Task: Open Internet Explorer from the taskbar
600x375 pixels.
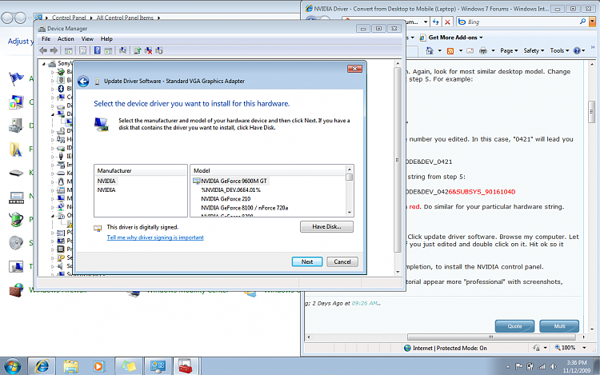Action: [x=42, y=366]
